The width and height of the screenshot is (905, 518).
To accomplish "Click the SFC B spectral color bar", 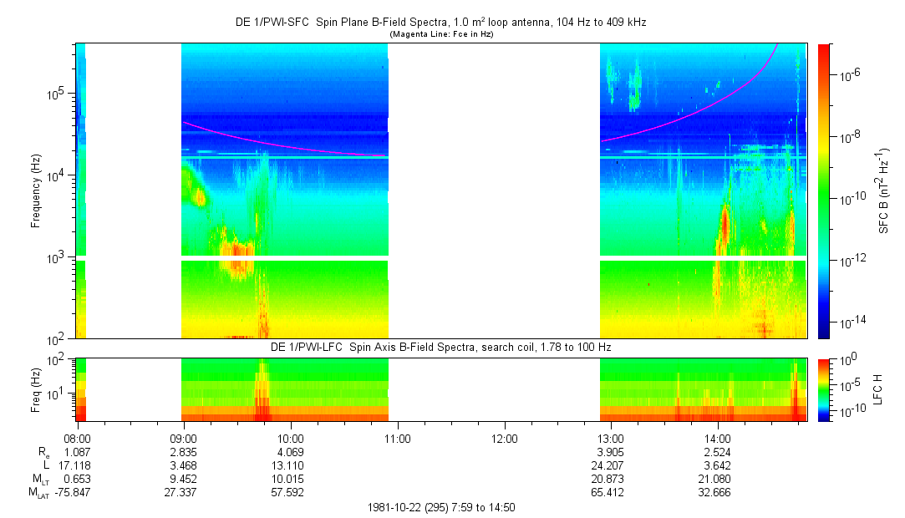I will point(823,190).
